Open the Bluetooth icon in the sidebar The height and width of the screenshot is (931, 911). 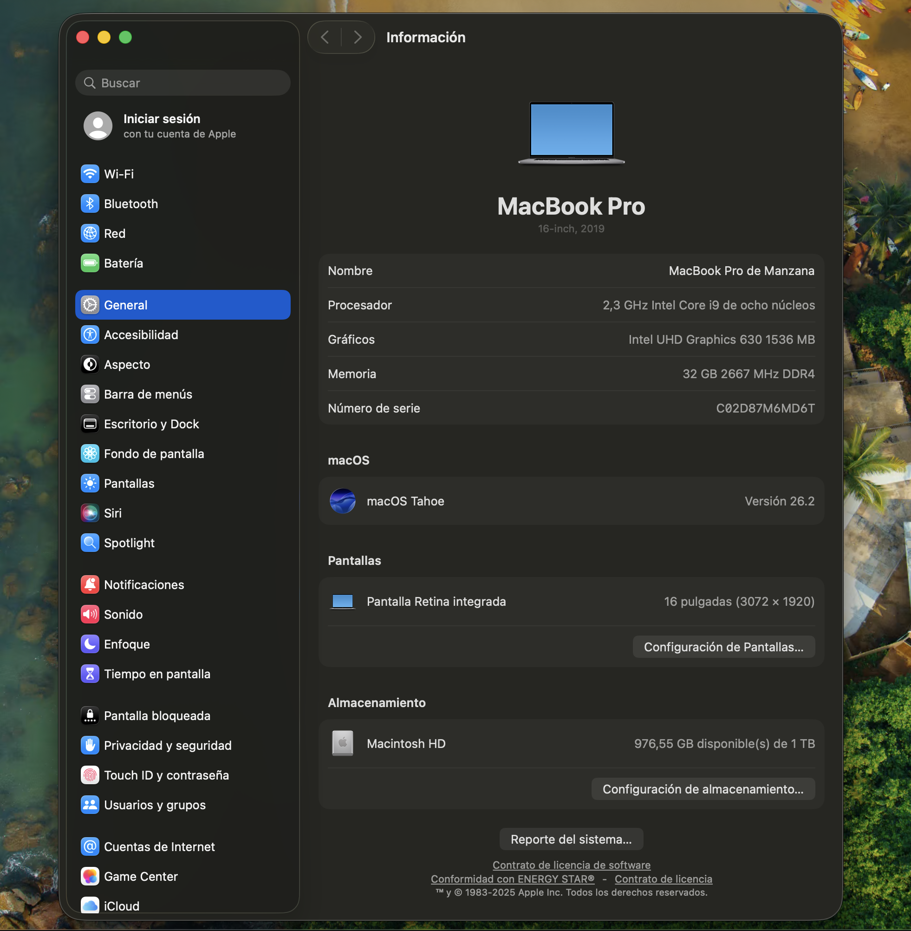(90, 203)
